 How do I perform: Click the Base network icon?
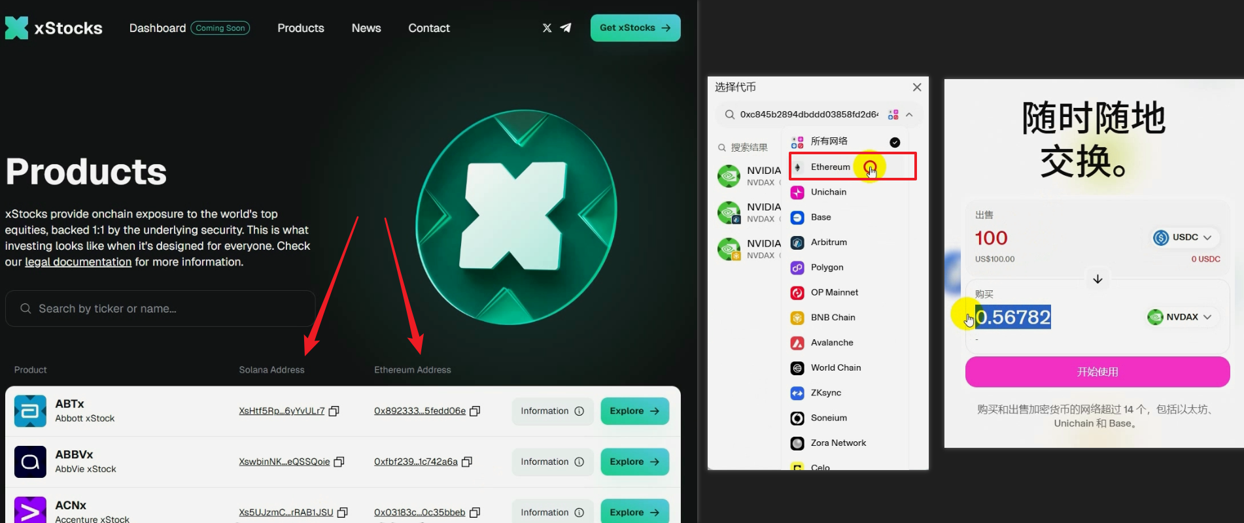coord(797,218)
